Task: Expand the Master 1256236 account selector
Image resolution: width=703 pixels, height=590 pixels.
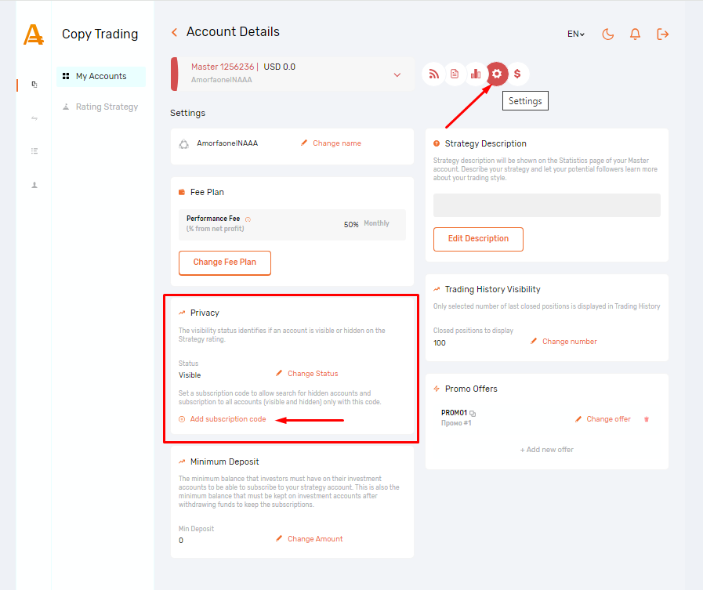Action: [x=397, y=75]
